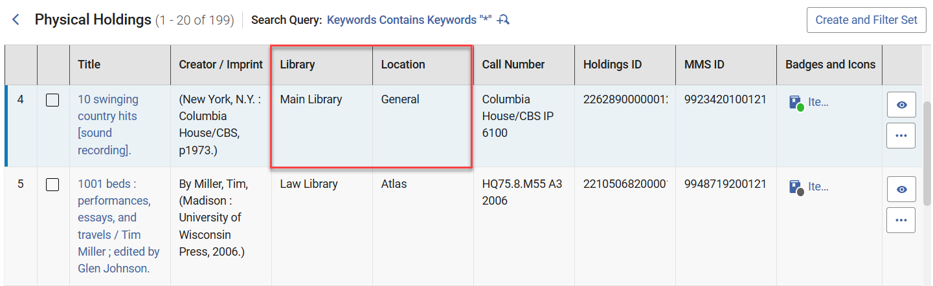Click call number Columbia House/CBS IP 6100
Screen dimensions: 933x286
point(518,116)
